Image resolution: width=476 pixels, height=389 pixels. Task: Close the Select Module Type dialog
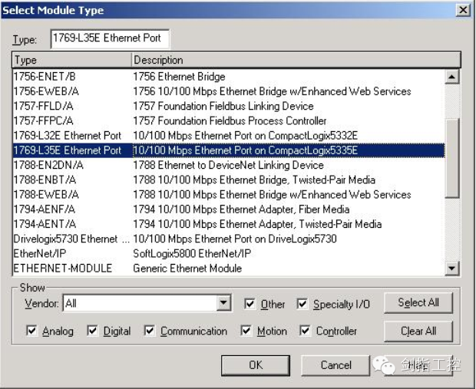tap(461, 11)
